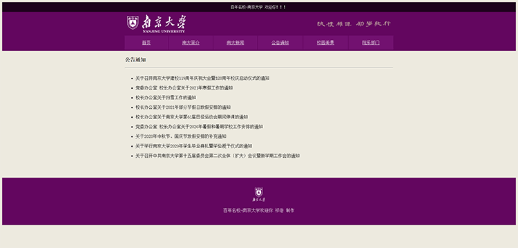Open the 2021年部分节假日放假安排 notice
The height and width of the screenshot is (248, 518).
183,107
